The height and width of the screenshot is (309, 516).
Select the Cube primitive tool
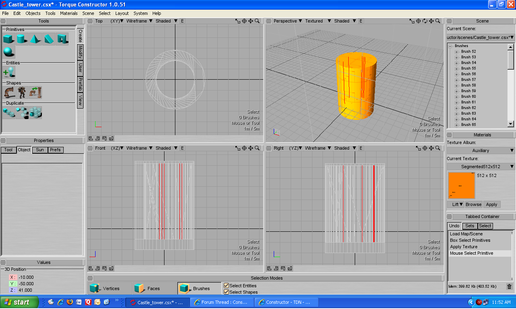point(8,39)
